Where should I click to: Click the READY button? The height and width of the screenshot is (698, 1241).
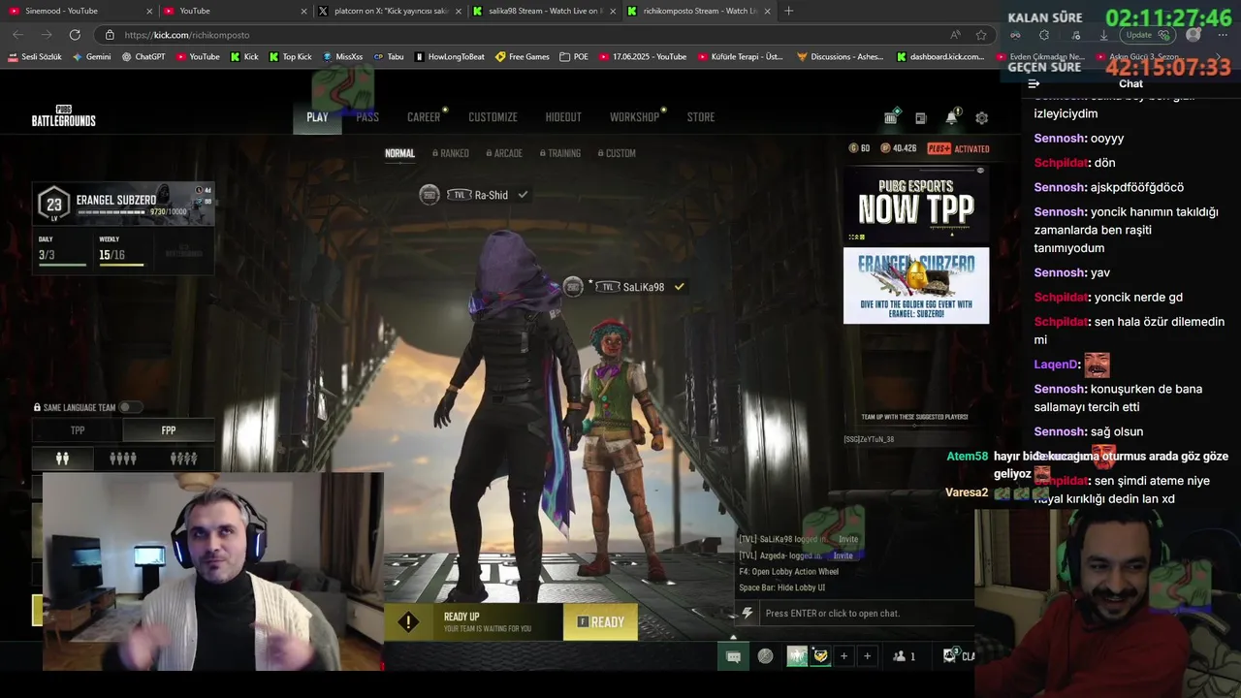tap(600, 622)
